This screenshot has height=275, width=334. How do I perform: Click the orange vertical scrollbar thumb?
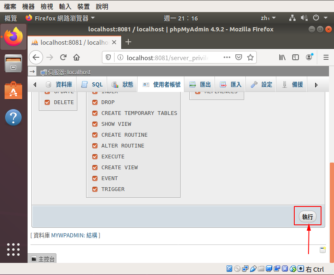331,213
